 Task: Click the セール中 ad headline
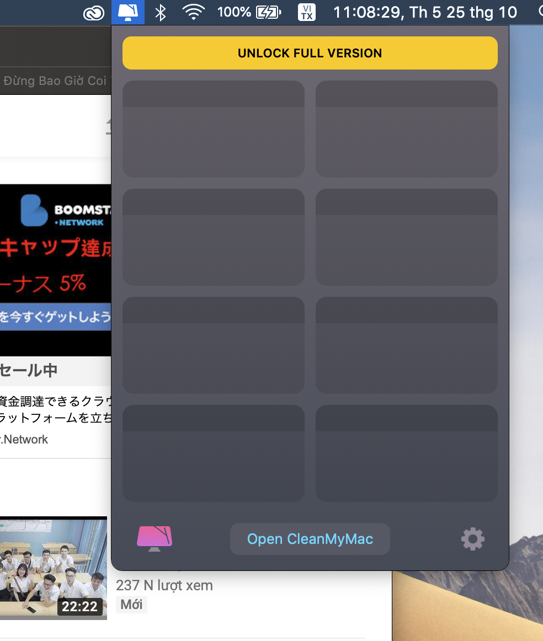[x=29, y=370]
